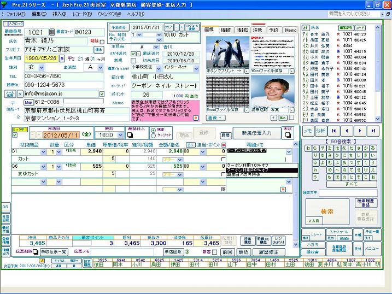Click the 伝票削除 stacked-squares icon
This screenshot has width=392, height=294.
pyautogui.click(x=36, y=251)
